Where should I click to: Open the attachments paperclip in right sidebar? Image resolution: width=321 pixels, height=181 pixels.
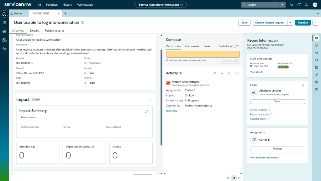click(x=317, y=75)
